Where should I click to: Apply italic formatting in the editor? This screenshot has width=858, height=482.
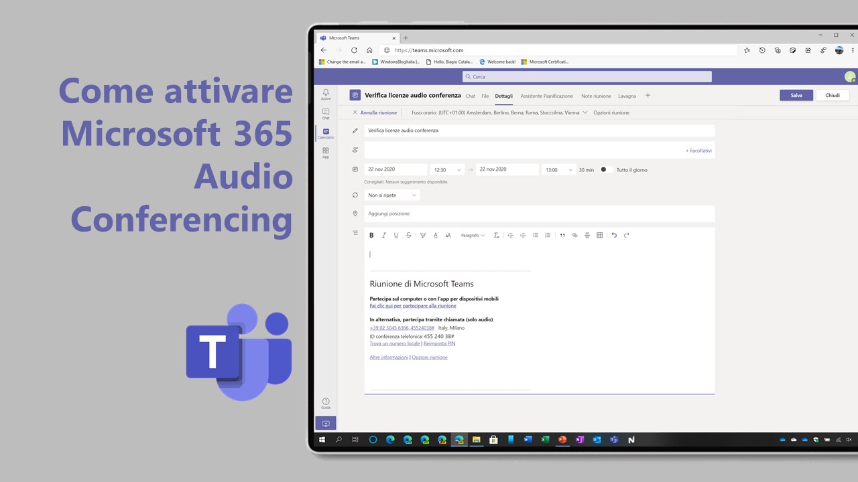(x=383, y=235)
